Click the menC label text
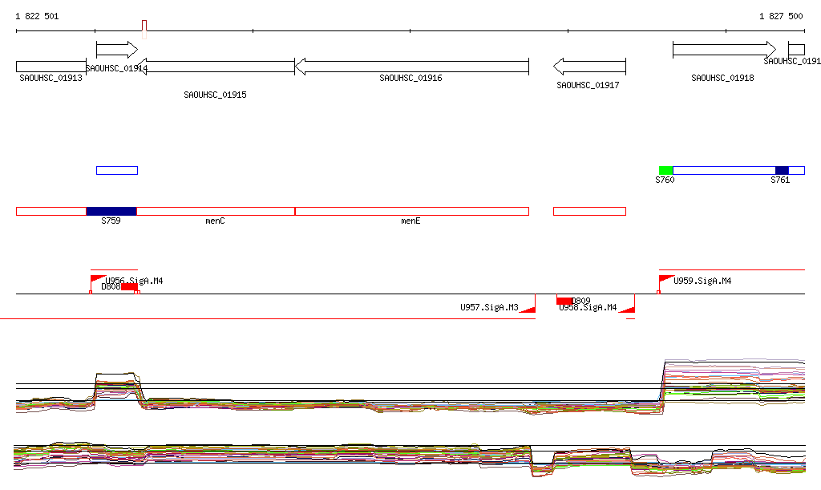The image size is (821, 490). [x=215, y=221]
